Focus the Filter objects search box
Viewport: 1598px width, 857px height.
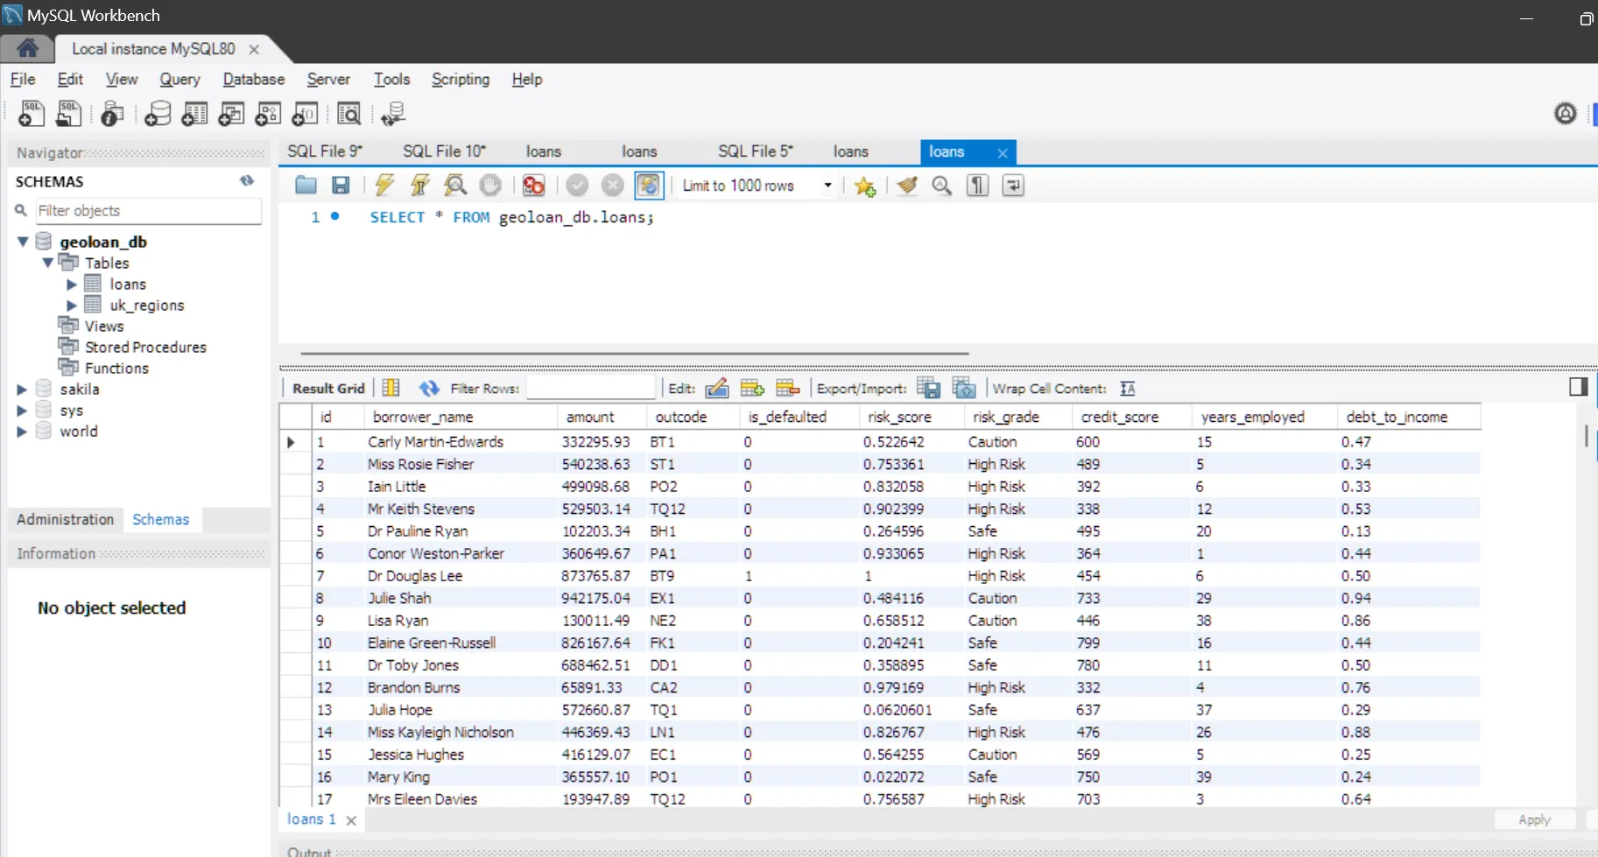point(148,210)
